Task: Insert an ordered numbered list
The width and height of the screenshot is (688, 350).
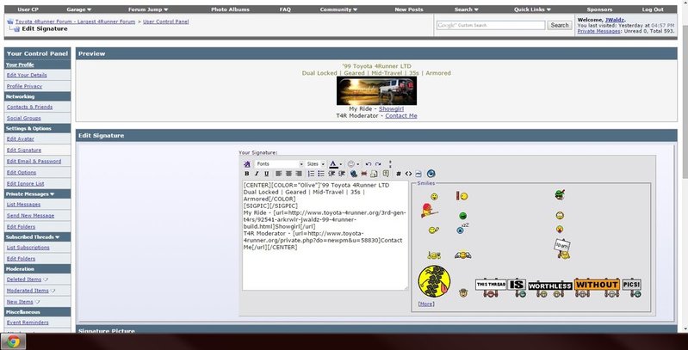Action: (x=311, y=174)
